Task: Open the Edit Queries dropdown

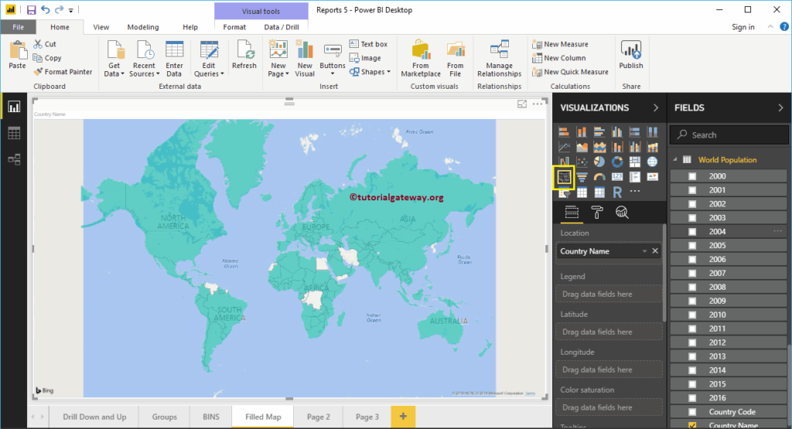Action: 222,74
